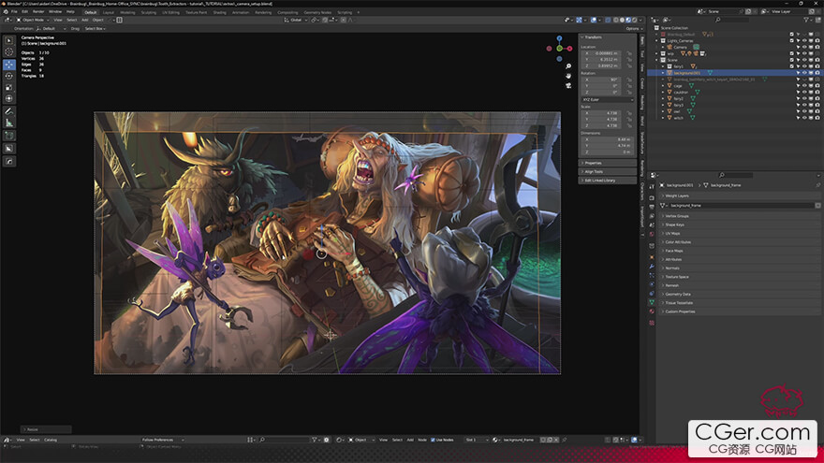Toggle visibility eye of the owl object
The height and width of the screenshot is (463, 824).
(804, 111)
